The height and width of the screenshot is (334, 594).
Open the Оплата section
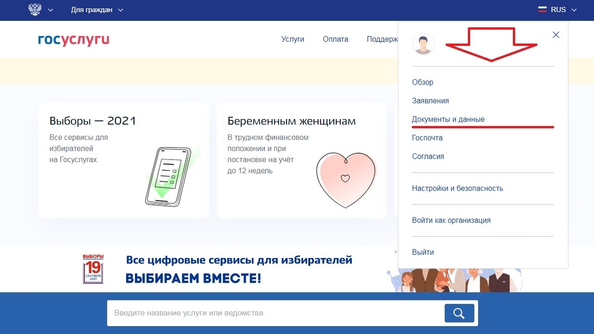coord(335,39)
